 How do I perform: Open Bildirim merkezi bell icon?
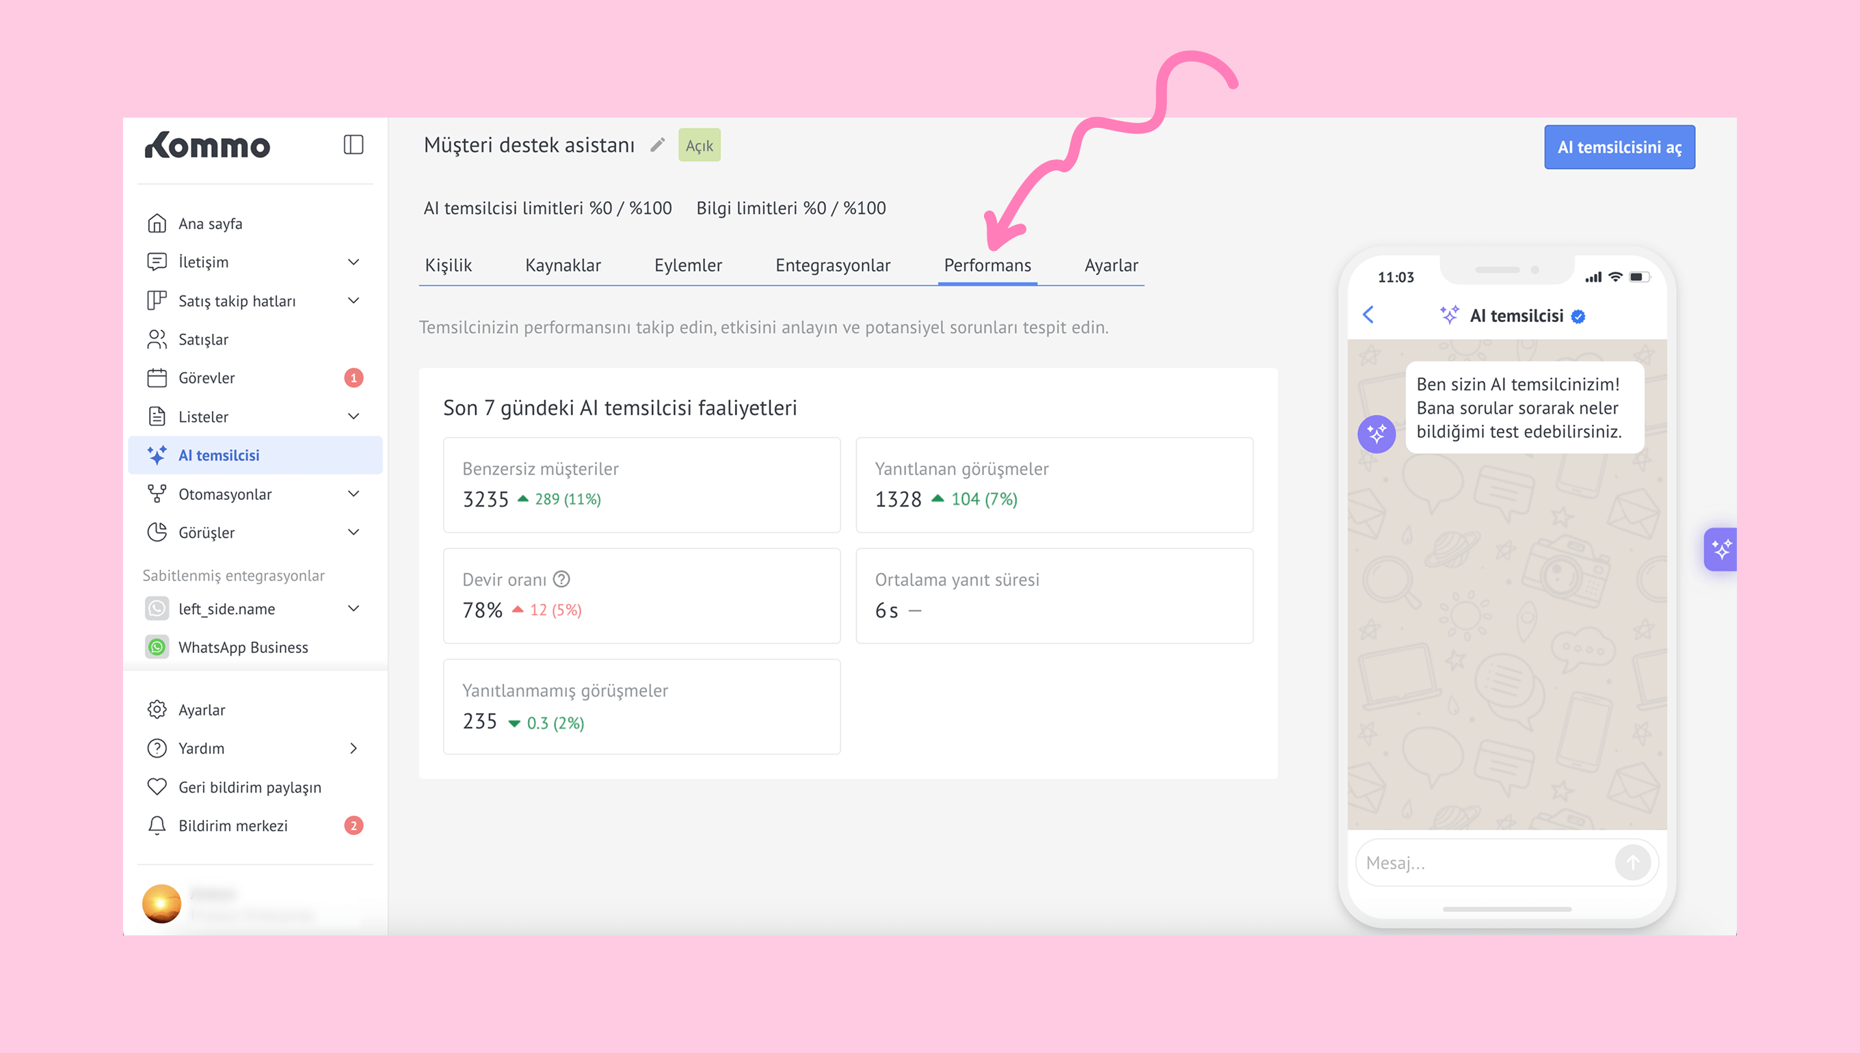(x=157, y=825)
